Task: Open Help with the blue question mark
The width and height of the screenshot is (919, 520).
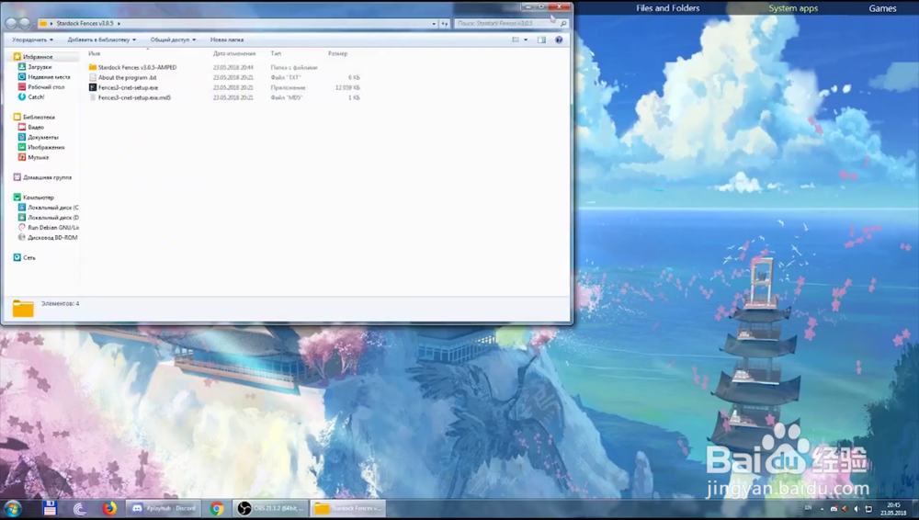Action: coord(559,40)
